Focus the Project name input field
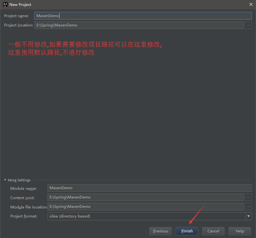This screenshot has width=256, height=238. pyautogui.click(x=143, y=16)
